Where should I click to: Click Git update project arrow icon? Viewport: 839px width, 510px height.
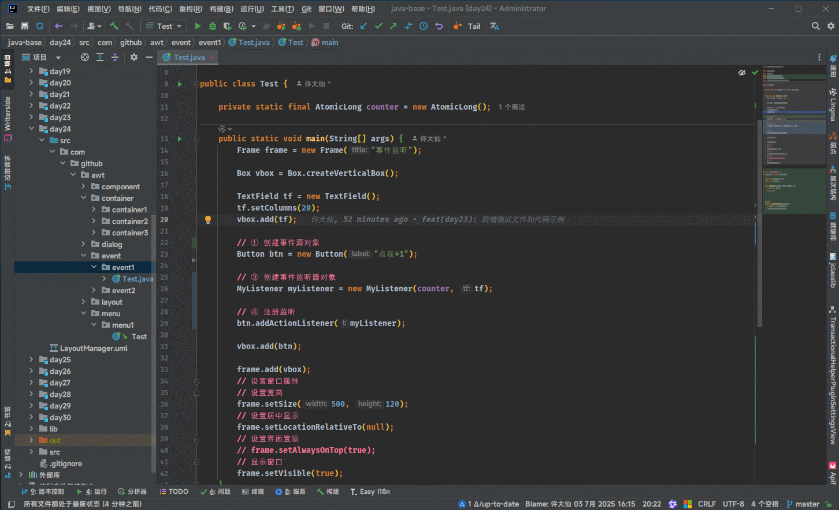(363, 26)
